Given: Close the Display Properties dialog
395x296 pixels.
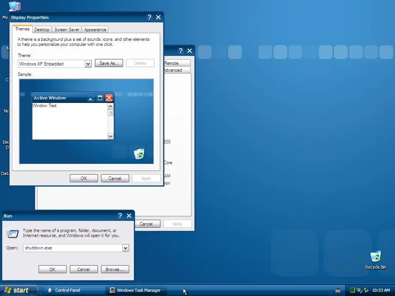Looking at the screenshot, I should [x=158, y=17].
